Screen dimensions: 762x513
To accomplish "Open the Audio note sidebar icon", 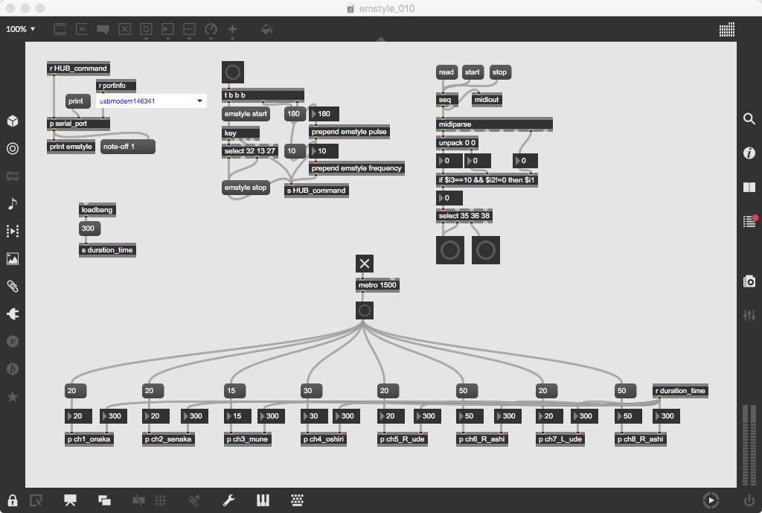I will point(13,203).
